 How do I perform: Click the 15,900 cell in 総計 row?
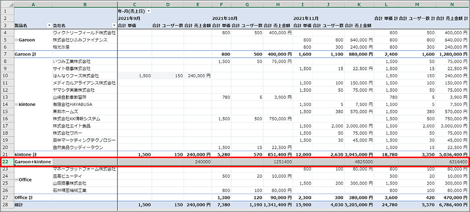302,205
